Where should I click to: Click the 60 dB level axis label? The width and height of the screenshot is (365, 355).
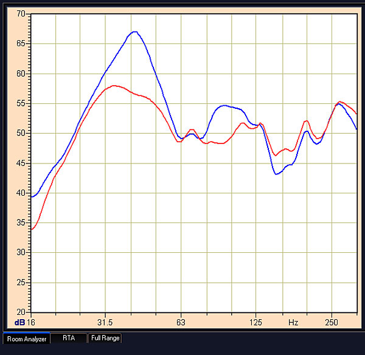[x=21, y=74]
